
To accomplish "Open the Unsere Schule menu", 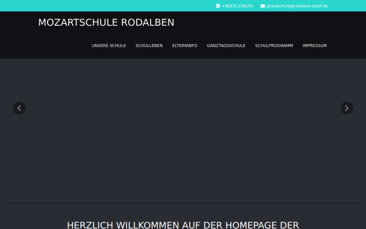I will point(109,46).
